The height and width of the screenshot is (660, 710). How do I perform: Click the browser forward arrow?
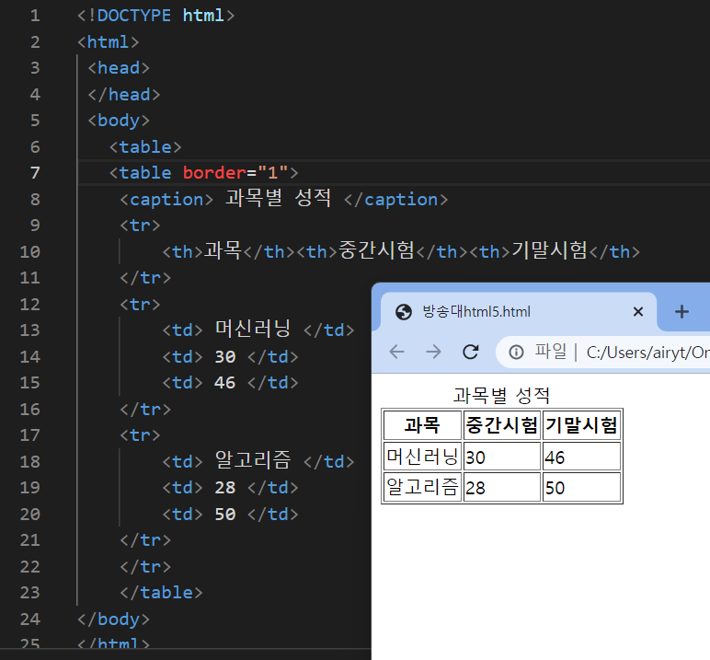(433, 352)
